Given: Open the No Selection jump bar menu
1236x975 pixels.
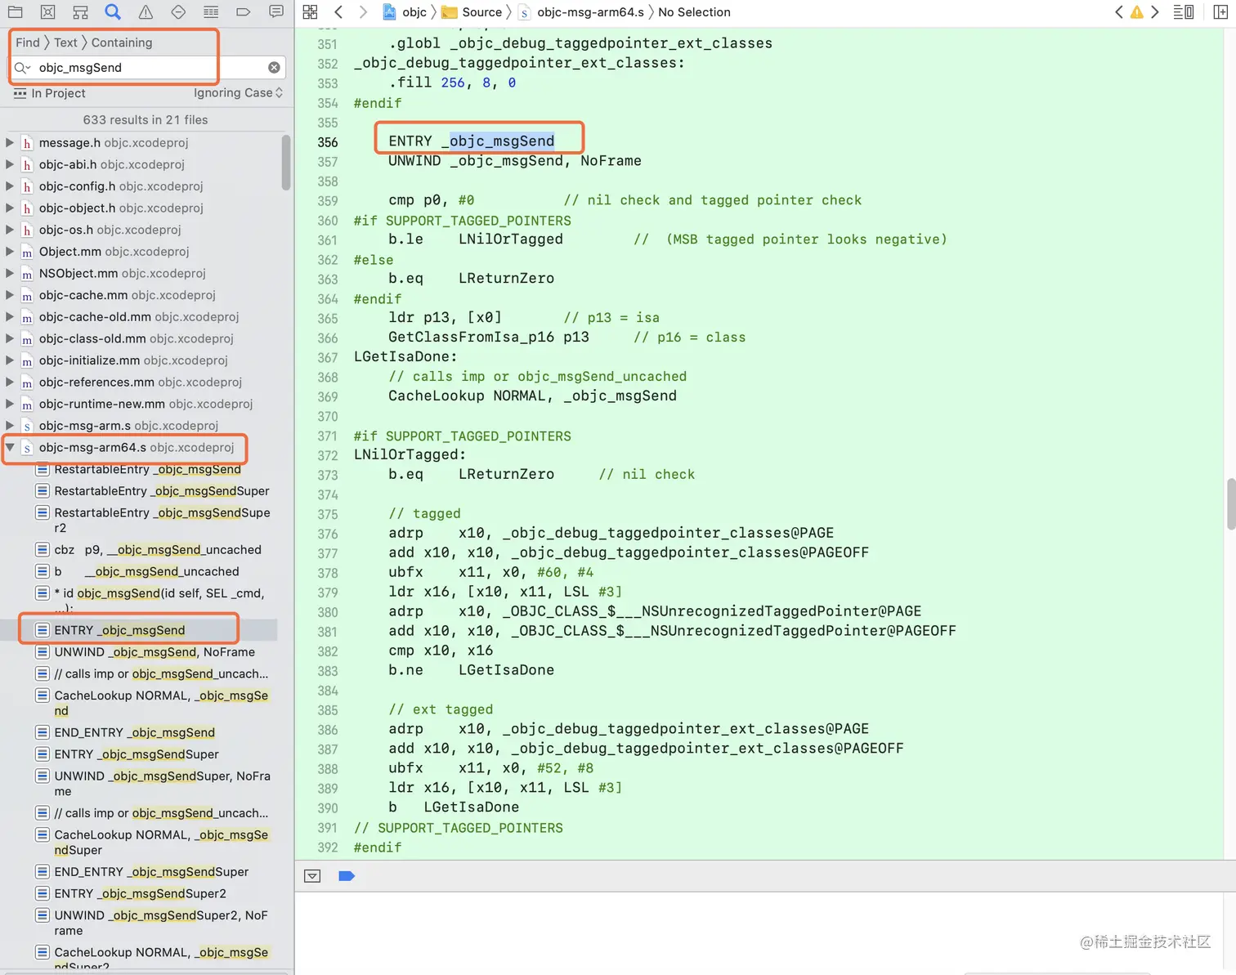Looking at the screenshot, I should 694,12.
